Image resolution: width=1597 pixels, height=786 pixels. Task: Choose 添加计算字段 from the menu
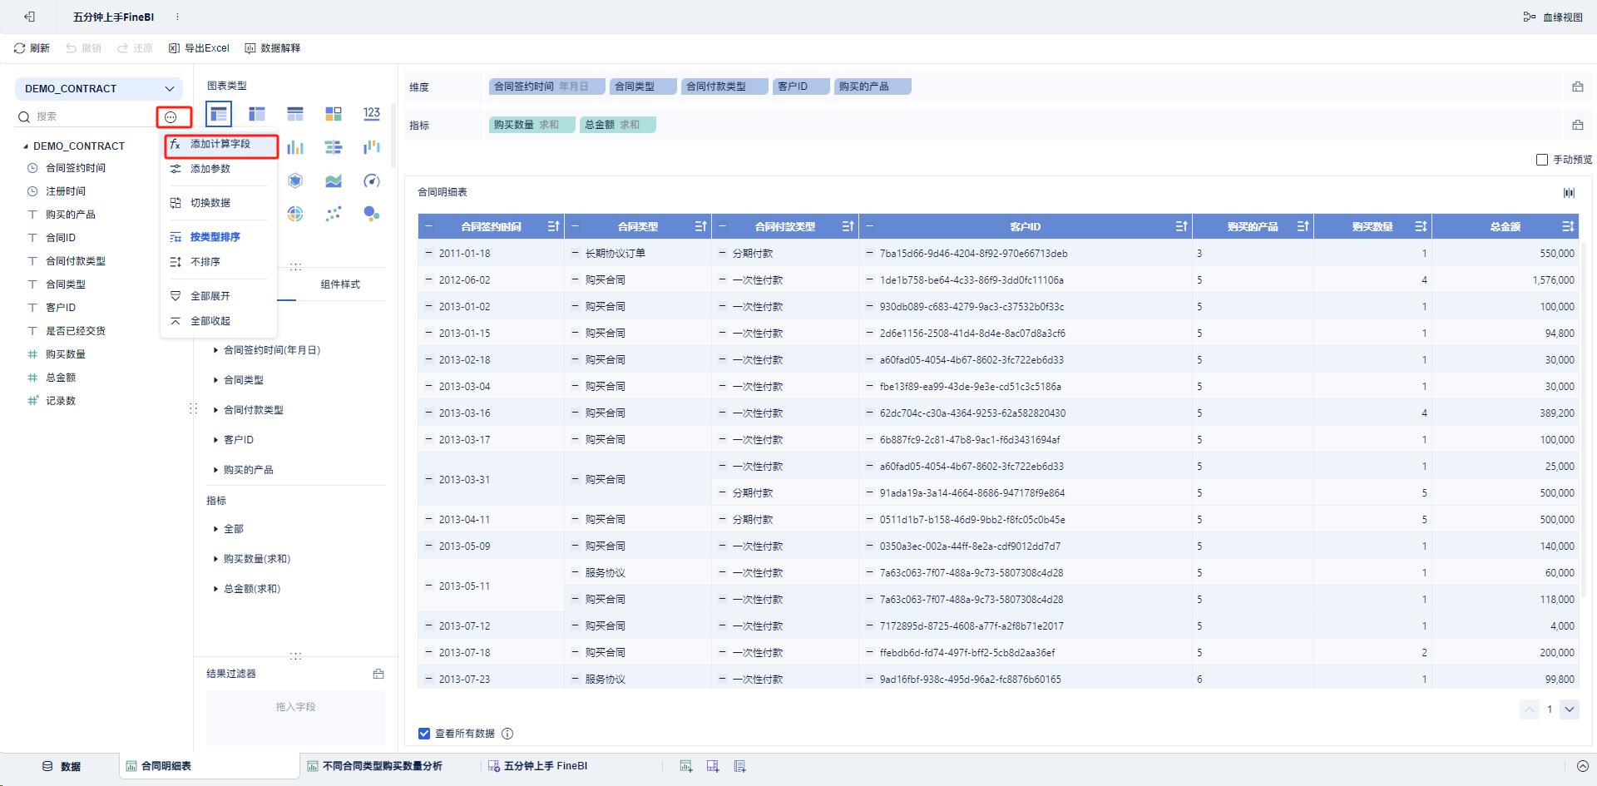(x=220, y=145)
